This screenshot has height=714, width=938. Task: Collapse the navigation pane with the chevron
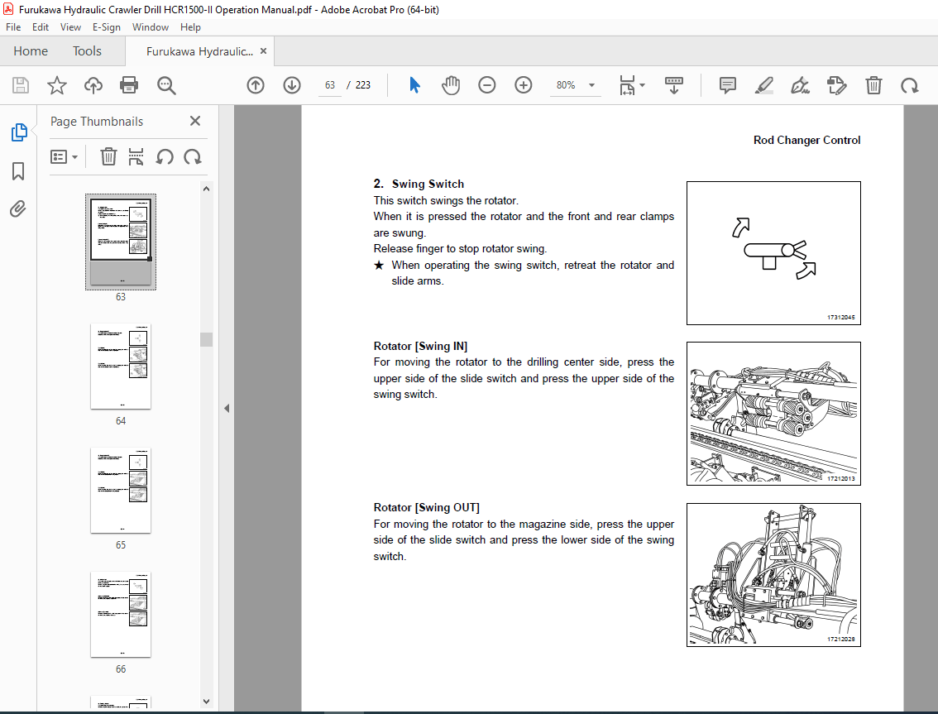(226, 407)
